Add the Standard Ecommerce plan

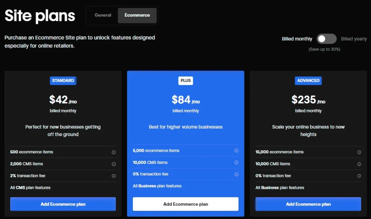[63, 204]
